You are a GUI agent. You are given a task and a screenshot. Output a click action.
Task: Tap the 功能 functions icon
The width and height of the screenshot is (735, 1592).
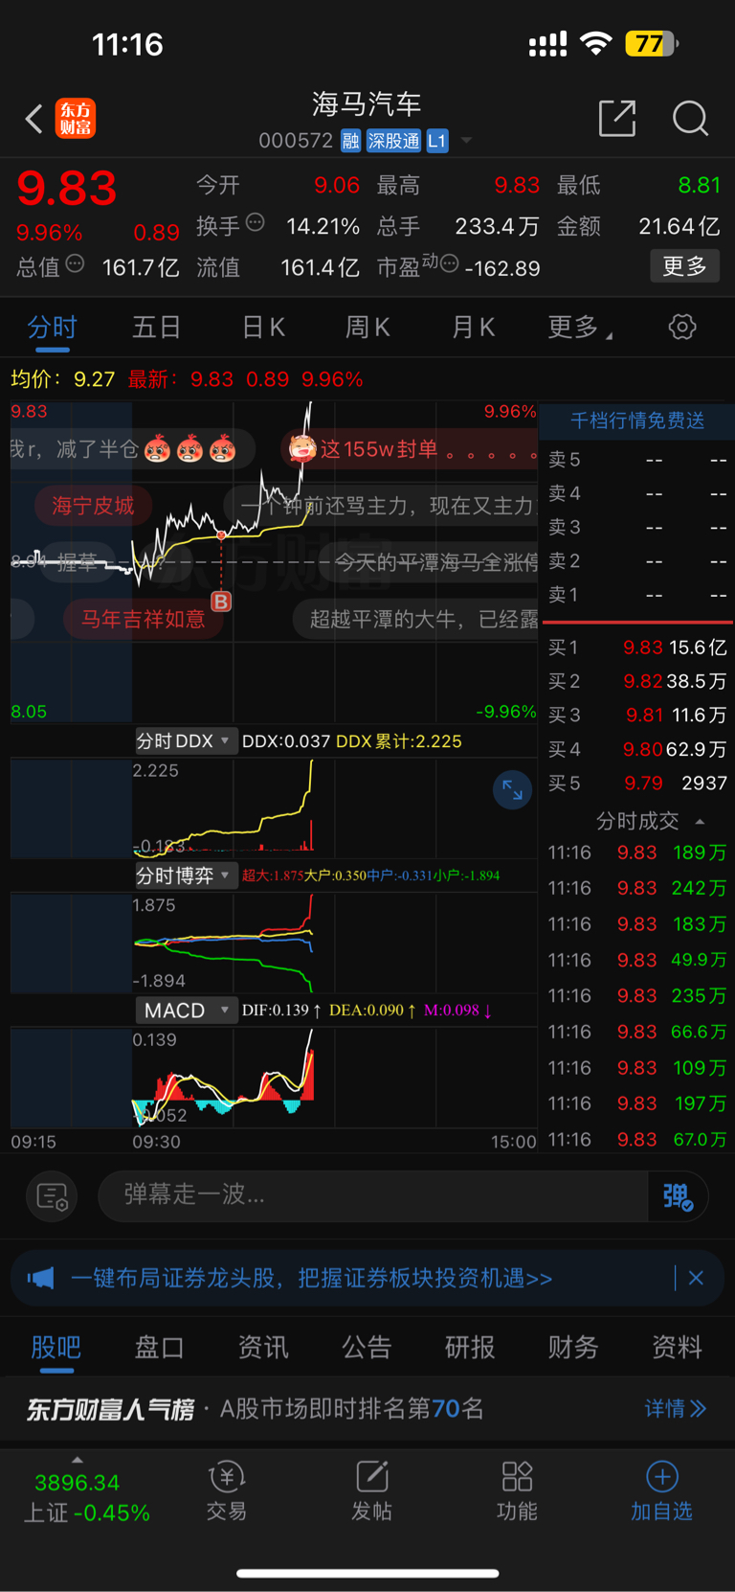pyautogui.click(x=517, y=1491)
